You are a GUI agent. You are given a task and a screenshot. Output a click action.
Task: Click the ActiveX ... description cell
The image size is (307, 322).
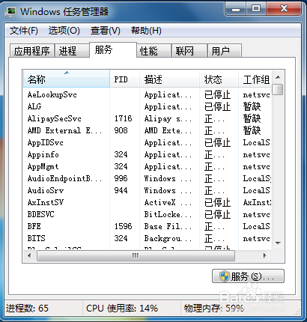[x=168, y=202]
